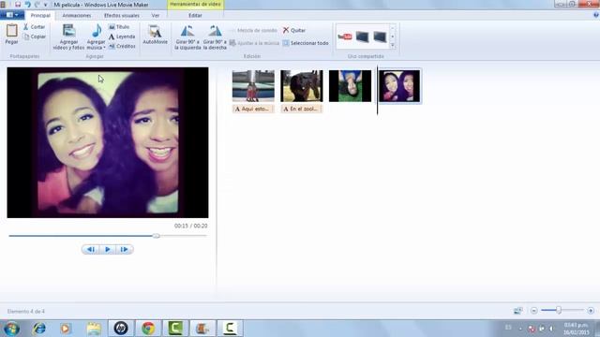Open the Movie Maker application menu button
Image resolution: width=600 pixels, height=337 pixels.
[12, 15]
